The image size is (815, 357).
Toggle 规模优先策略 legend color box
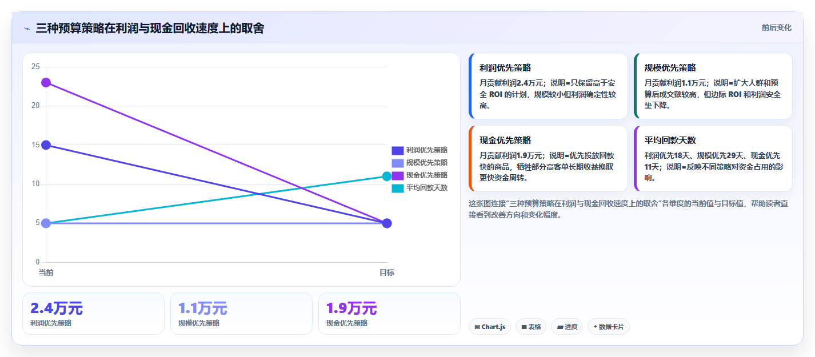coord(398,163)
